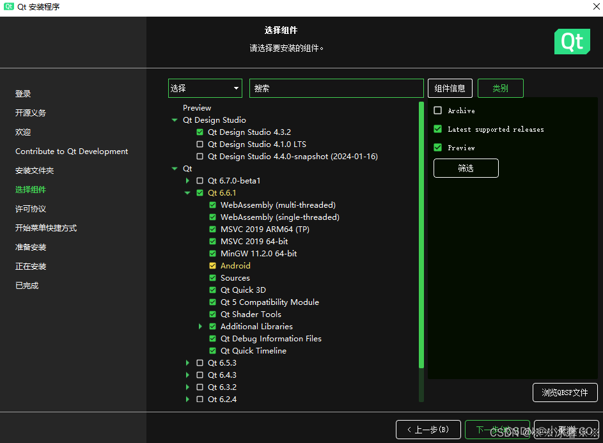Toggle the Android component checkbox
This screenshot has height=443, width=603.
click(x=212, y=266)
